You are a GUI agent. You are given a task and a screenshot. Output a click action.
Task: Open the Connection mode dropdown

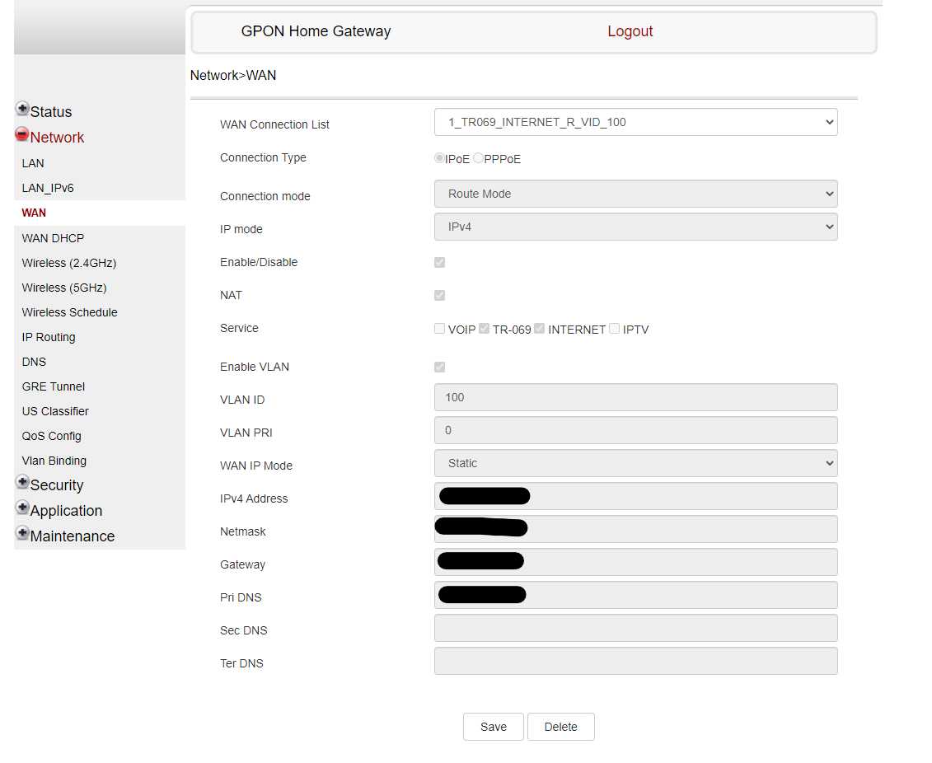[636, 194]
